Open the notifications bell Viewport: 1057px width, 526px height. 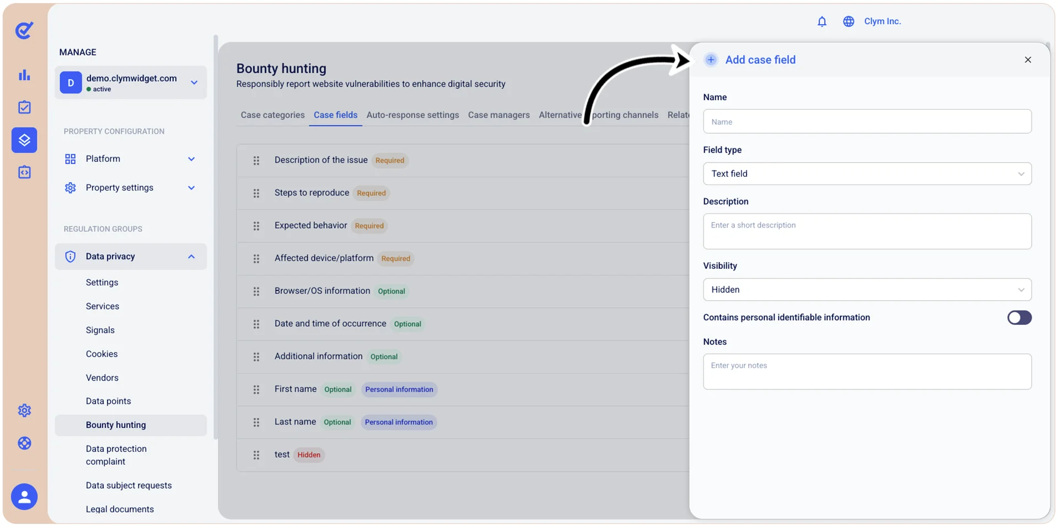(x=822, y=21)
